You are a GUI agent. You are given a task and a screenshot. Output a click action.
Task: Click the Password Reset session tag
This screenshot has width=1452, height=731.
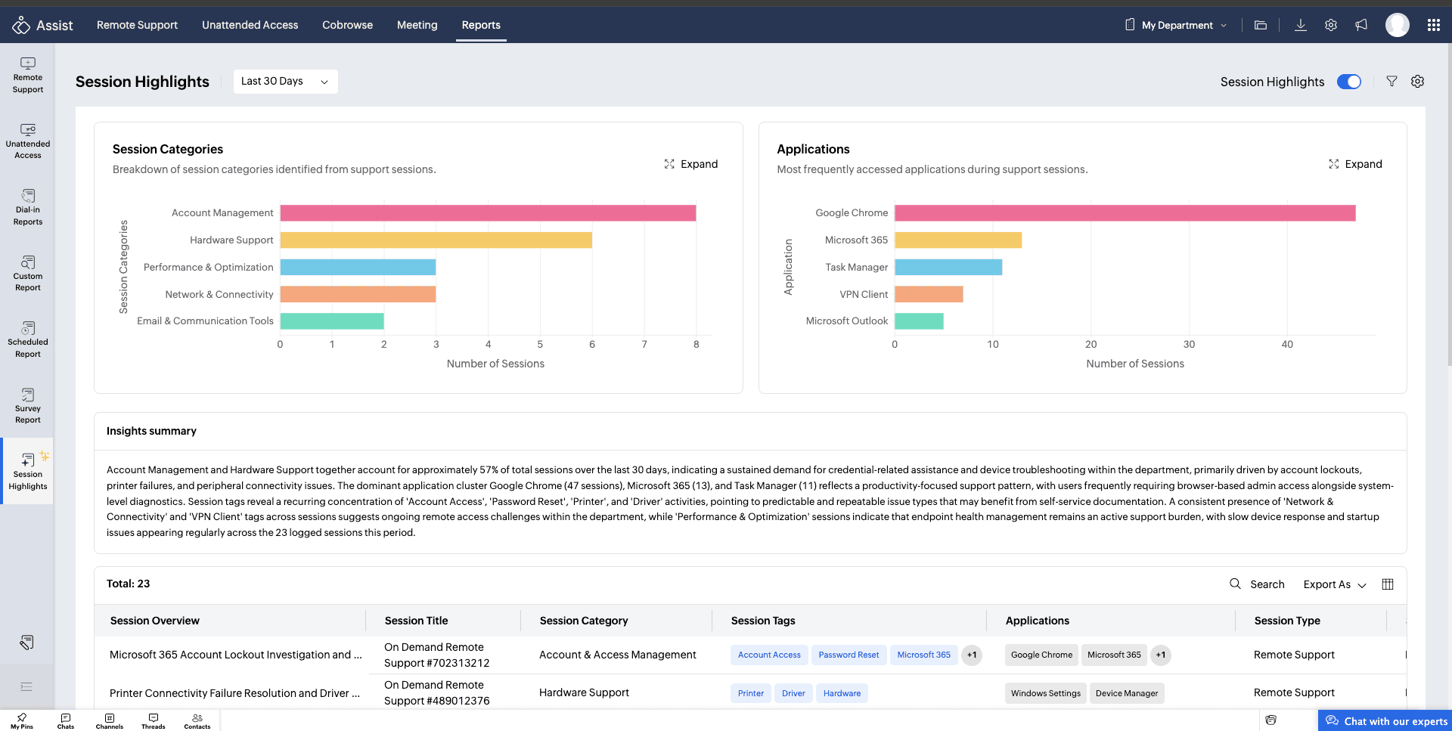point(849,655)
